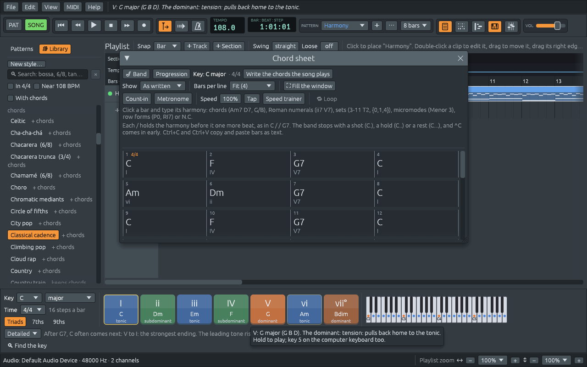Click the New style… button
The height and width of the screenshot is (367, 587).
click(x=27, y=64)
